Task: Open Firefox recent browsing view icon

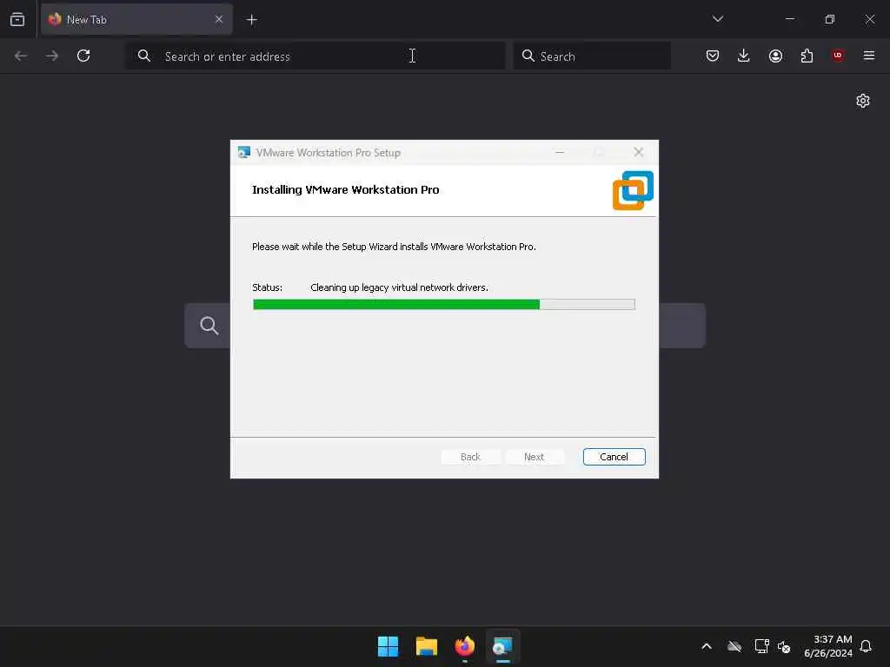Action: point(17,19)
